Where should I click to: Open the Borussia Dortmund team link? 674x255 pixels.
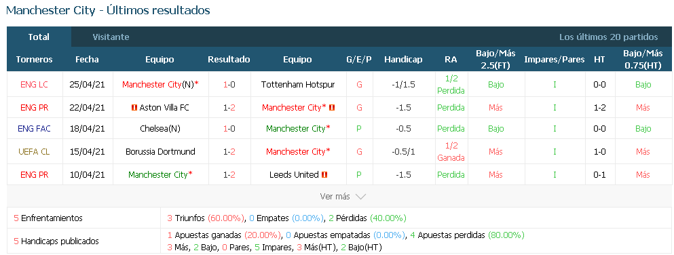pos(160,151)
